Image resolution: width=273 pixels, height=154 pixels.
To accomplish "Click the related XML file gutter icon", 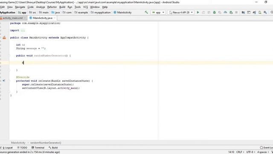I will (4, 38).
